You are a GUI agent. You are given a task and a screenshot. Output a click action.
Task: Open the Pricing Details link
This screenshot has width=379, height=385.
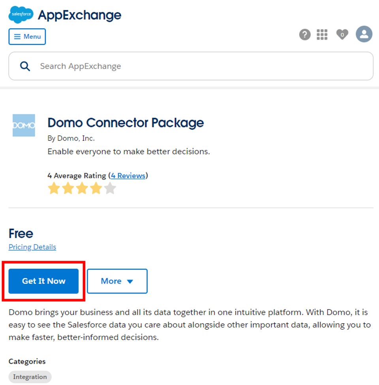(32, 247)
